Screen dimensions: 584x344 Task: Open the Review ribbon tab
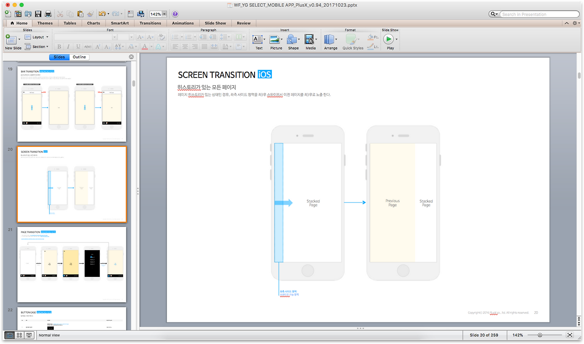pos(244,23)
